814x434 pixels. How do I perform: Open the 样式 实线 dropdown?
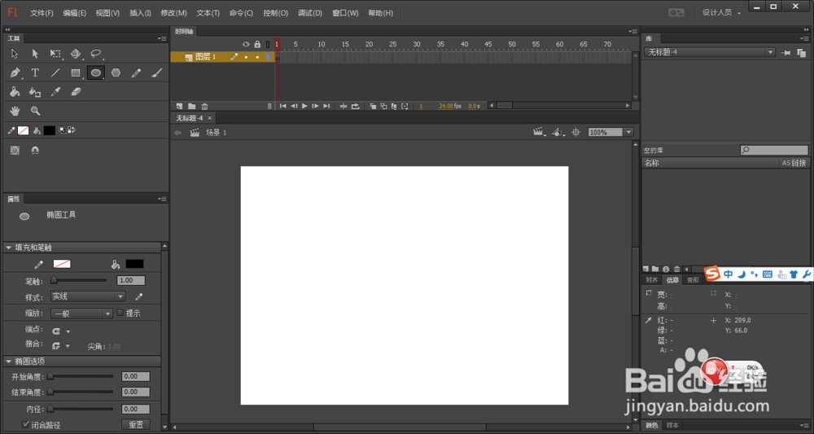coord(88,296)
